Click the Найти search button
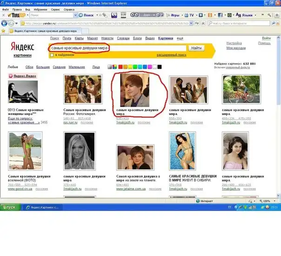 point(196,48)
